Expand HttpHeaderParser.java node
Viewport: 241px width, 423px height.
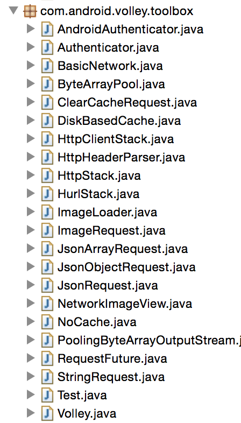pyautogui.click(x=31, y=157)
